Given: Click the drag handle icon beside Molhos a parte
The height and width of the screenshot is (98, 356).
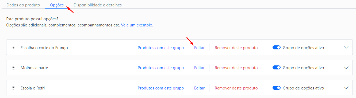Looking at the screenshot, I should 13,68.
